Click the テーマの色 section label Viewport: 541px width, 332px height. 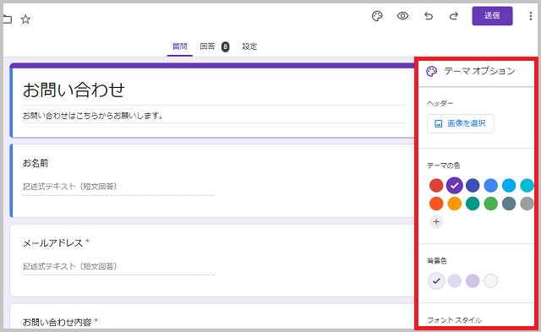pos(444,166)
